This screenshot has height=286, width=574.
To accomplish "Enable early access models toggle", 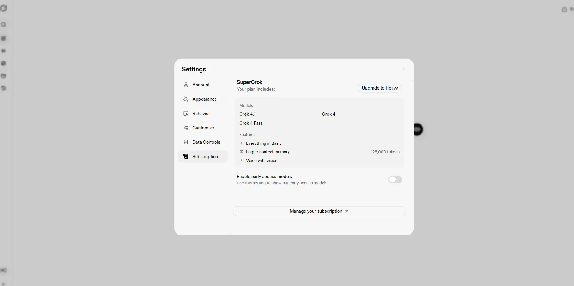I will tap(395, 180).
